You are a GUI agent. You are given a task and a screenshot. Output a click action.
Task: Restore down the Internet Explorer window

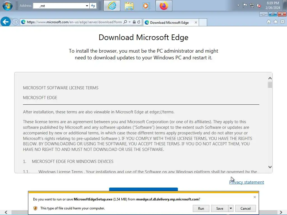click(273, 14)
